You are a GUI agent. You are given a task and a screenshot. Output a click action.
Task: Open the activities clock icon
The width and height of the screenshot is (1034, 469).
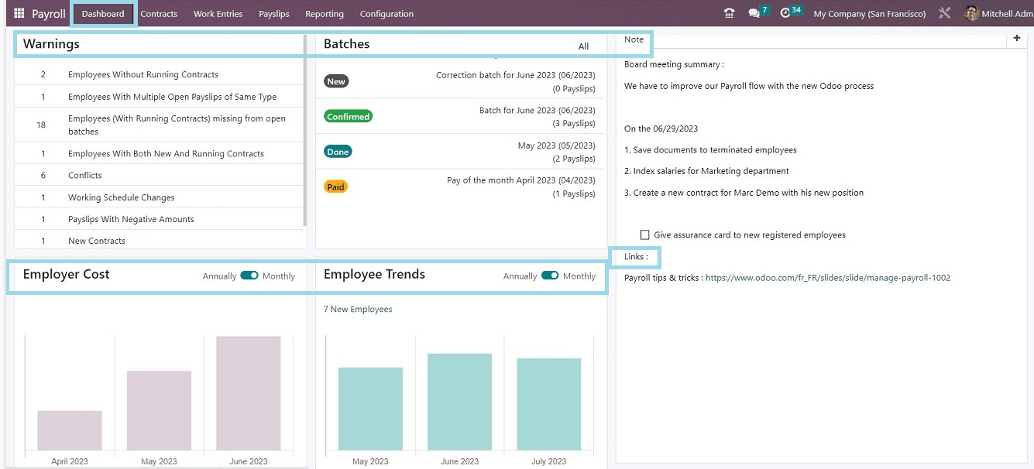click(785, 14)
